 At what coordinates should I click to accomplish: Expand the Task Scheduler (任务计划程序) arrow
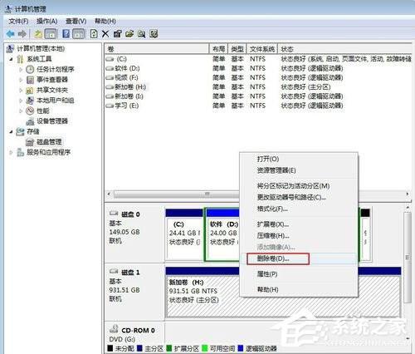point(21,69)
